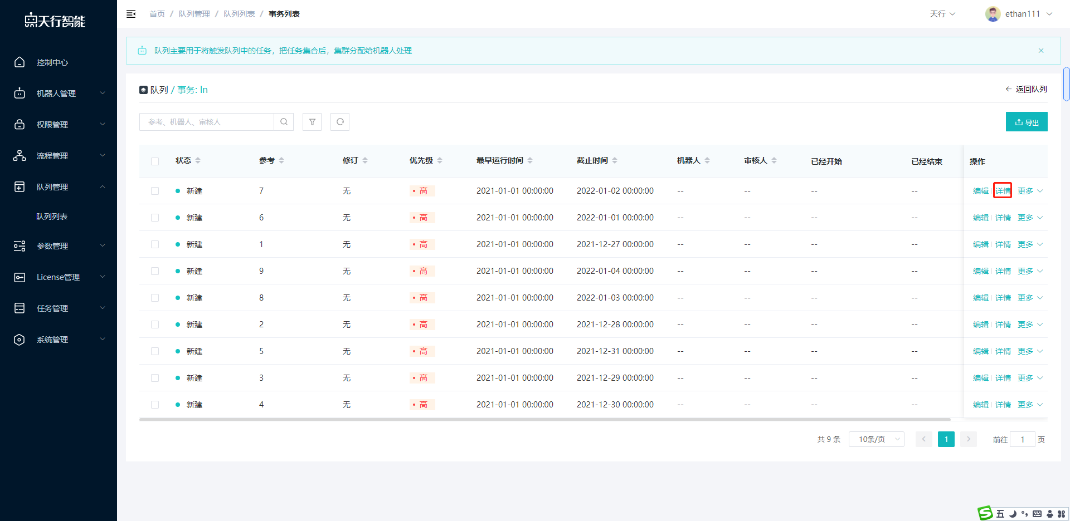Check the row with 参考 7

point(155,191)
